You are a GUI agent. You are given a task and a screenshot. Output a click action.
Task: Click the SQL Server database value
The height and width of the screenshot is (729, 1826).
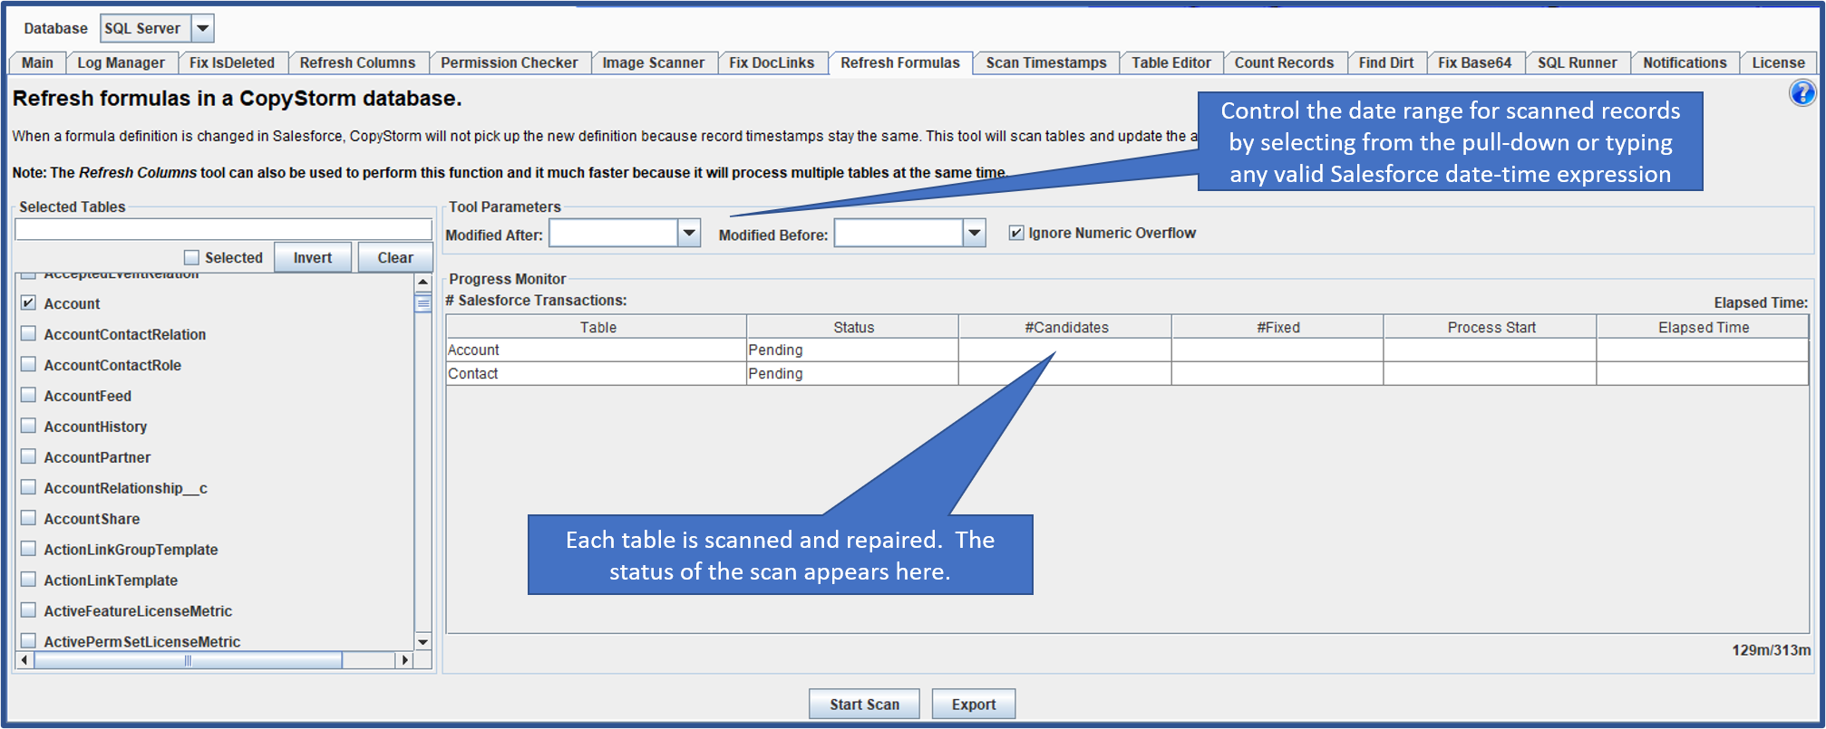(146, 28)
